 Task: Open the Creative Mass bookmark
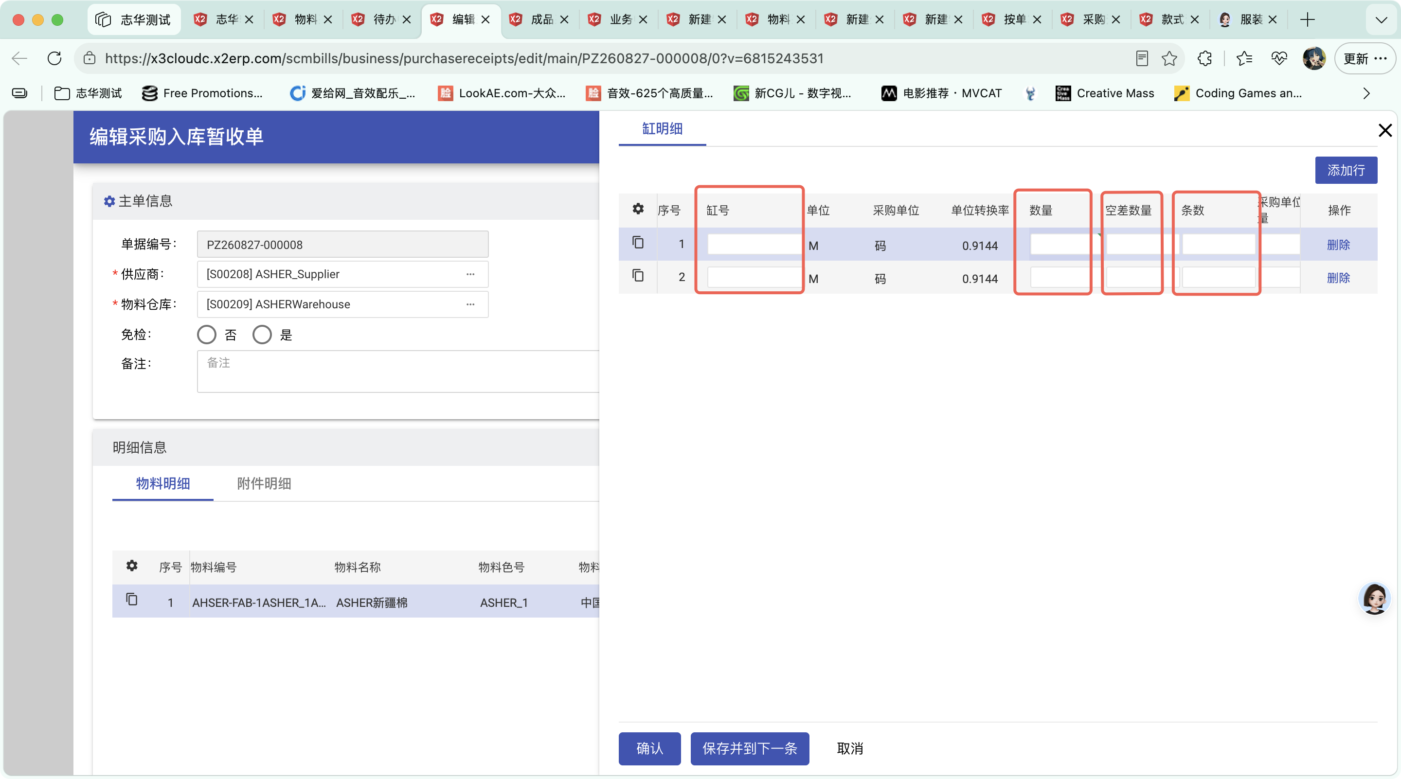[1105, 93]
